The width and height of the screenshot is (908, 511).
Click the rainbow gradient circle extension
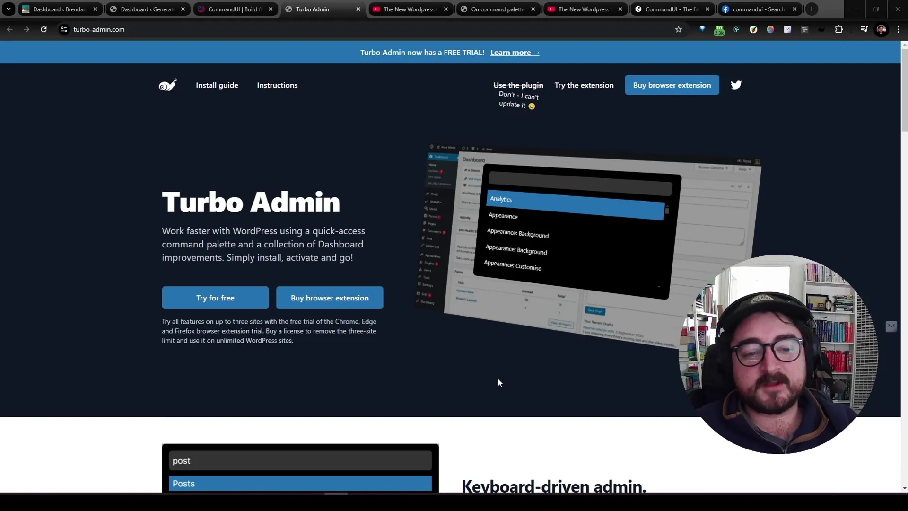tap(770, 29)
